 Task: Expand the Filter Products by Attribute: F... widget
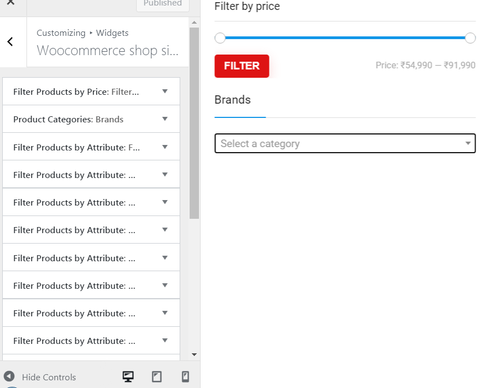(x=91, y=147)
